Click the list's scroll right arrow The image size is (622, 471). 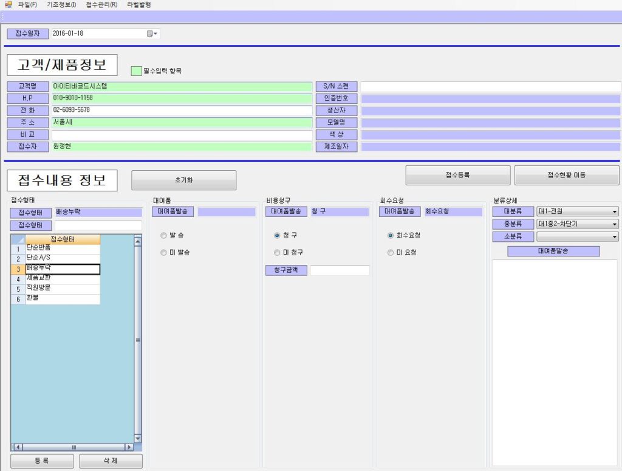tap(129, 447)
